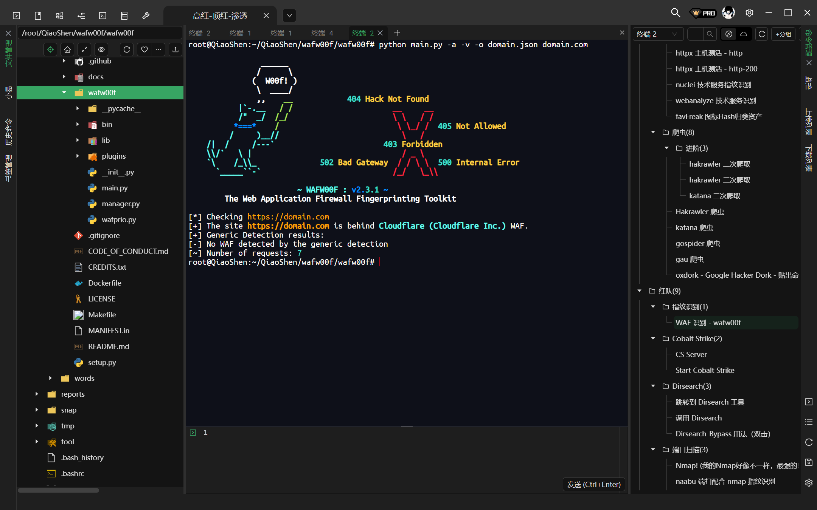817x510 pixels.
Task: Expand the plugins folder in file tree
Action: (x=78, y=156)
